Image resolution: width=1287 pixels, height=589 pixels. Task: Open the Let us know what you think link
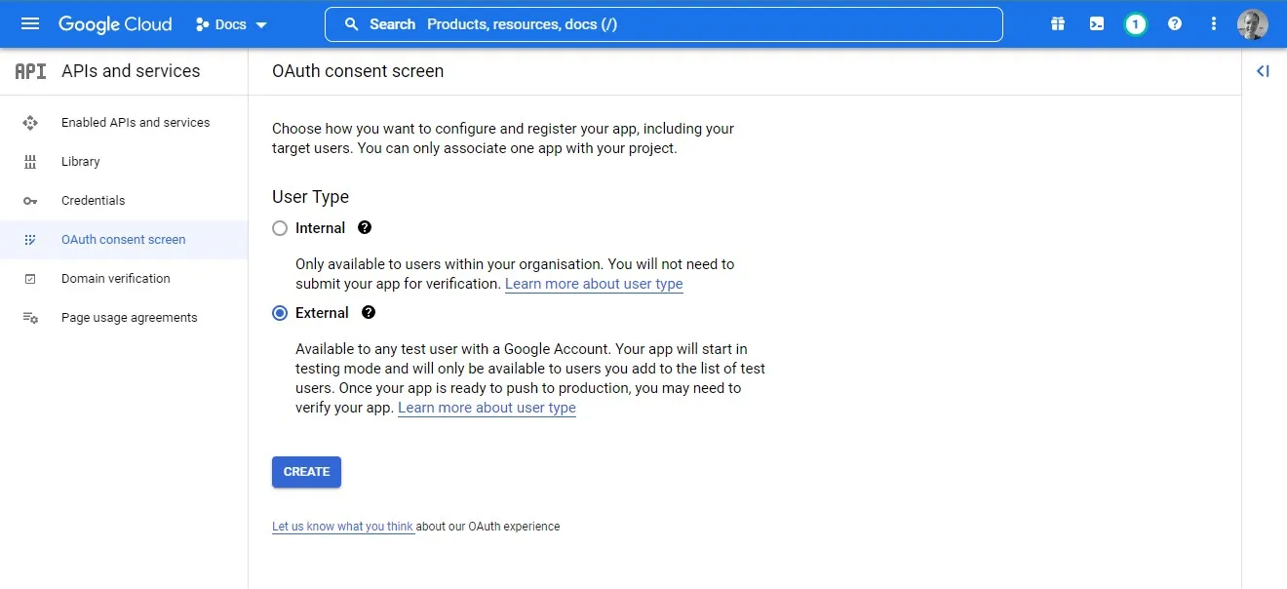tap(343, 526)
